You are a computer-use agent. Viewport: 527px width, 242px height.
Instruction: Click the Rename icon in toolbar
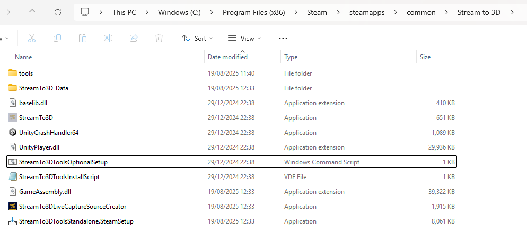click(108, 38)
